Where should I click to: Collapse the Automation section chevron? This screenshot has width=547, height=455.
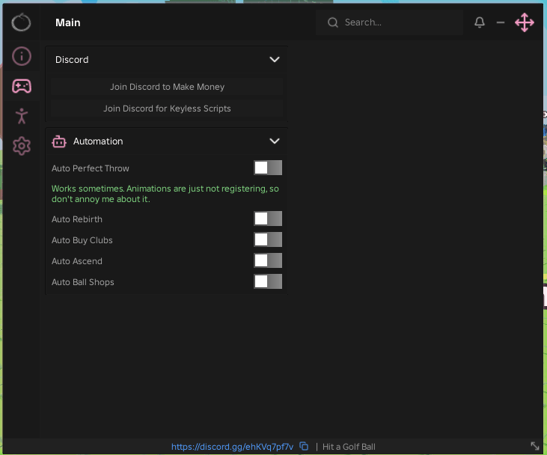pos(275,141)
